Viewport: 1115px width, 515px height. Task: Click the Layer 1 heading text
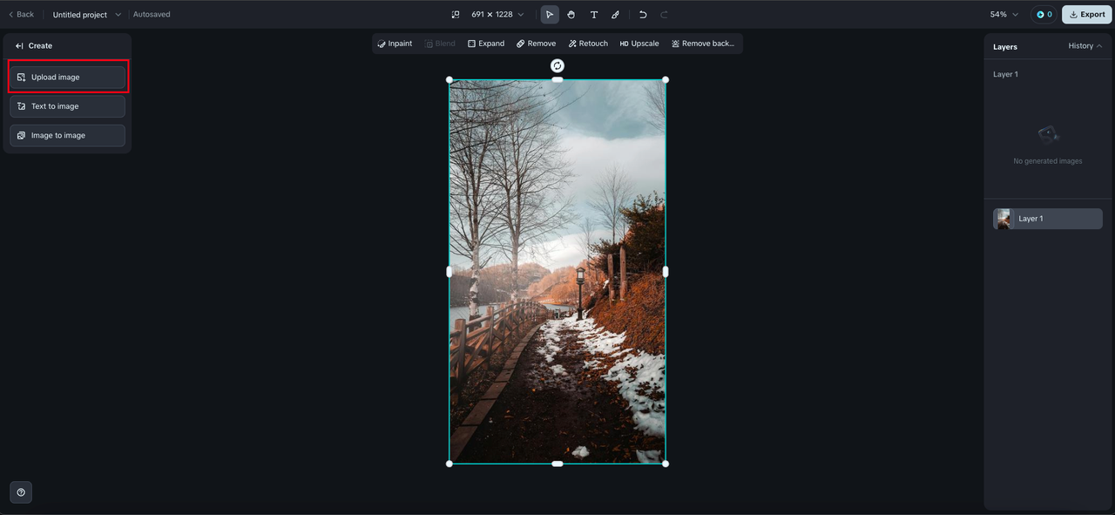point(1005,75)
